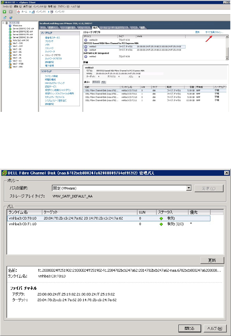Click the home icon in breadcrumb bar
This screenshot has height=336, width=231.
[18, 12]
